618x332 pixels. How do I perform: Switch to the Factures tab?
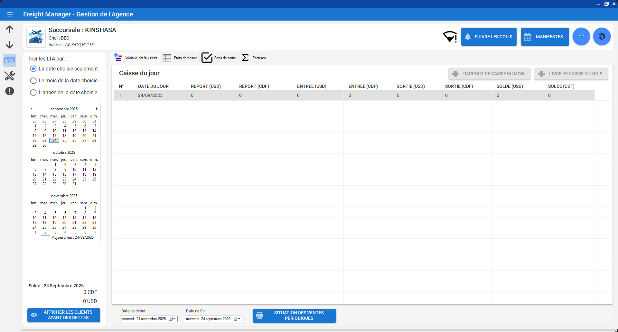point(254,58)
